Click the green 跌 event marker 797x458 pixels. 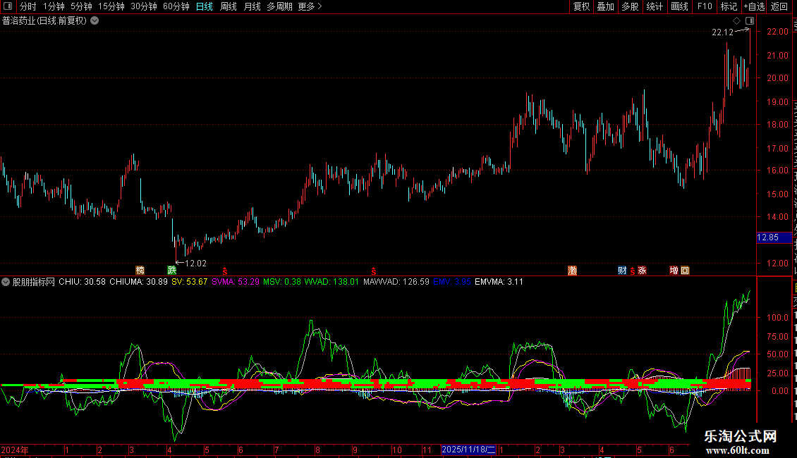click(172, 270)
